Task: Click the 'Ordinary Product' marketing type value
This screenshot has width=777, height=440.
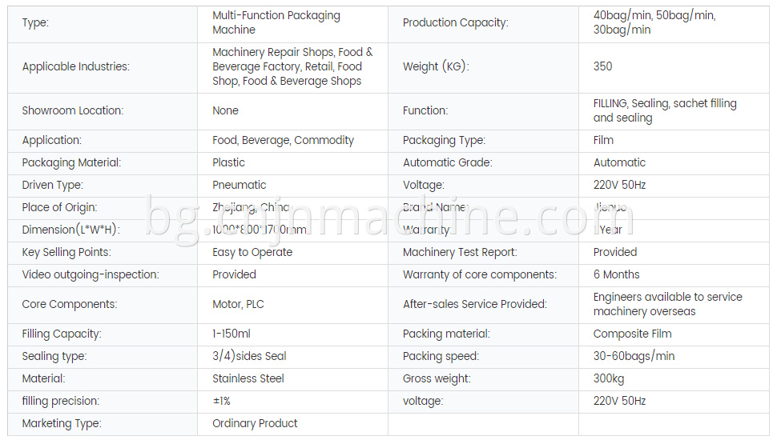Action: click(255, 424)
